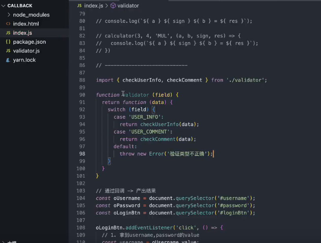Click the yarn icon beside yarn.lock
The image size is (321, 243).
[x=8, y=60]
